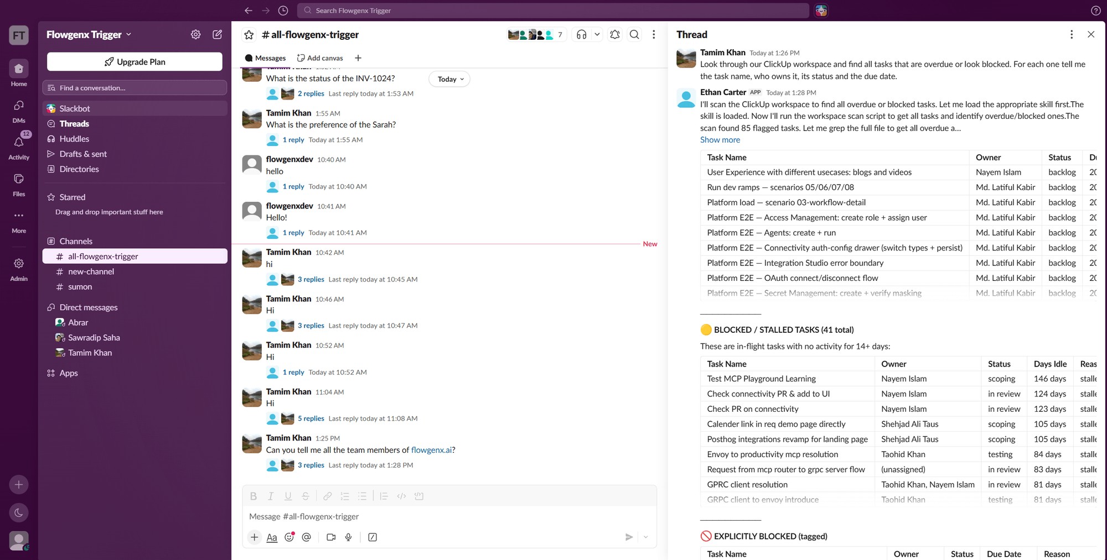Image resolution: width=1107 pixels, height=560 pixels.
Task: Open direct message with Sawradip Saha
Action: coord(135,338)
